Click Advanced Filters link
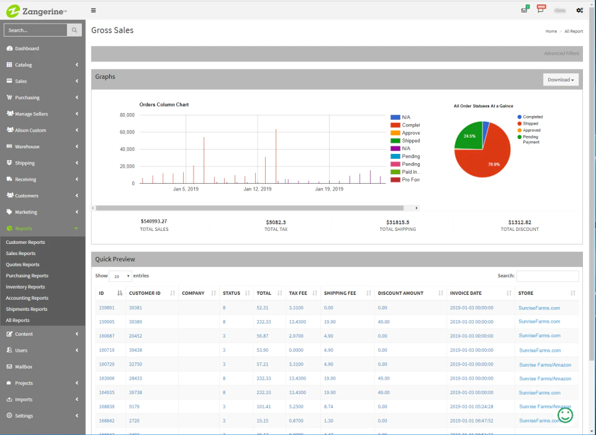The height and width of the screenshot is (435, 596). pos(561,53)
